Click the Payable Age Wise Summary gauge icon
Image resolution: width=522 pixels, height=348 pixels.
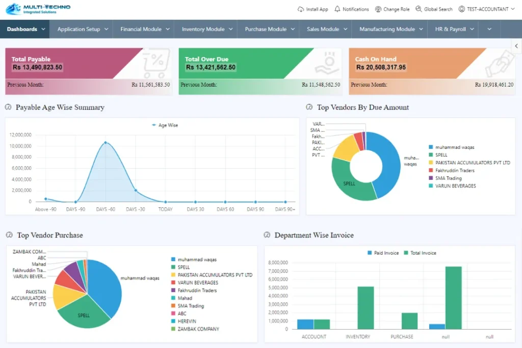9,108
